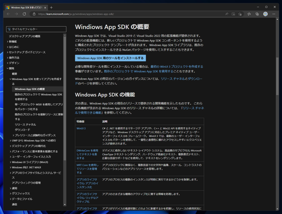Open デスクトップ アプリの構築 in the sidebar
The image size is (282, 214).
(24, 36)
